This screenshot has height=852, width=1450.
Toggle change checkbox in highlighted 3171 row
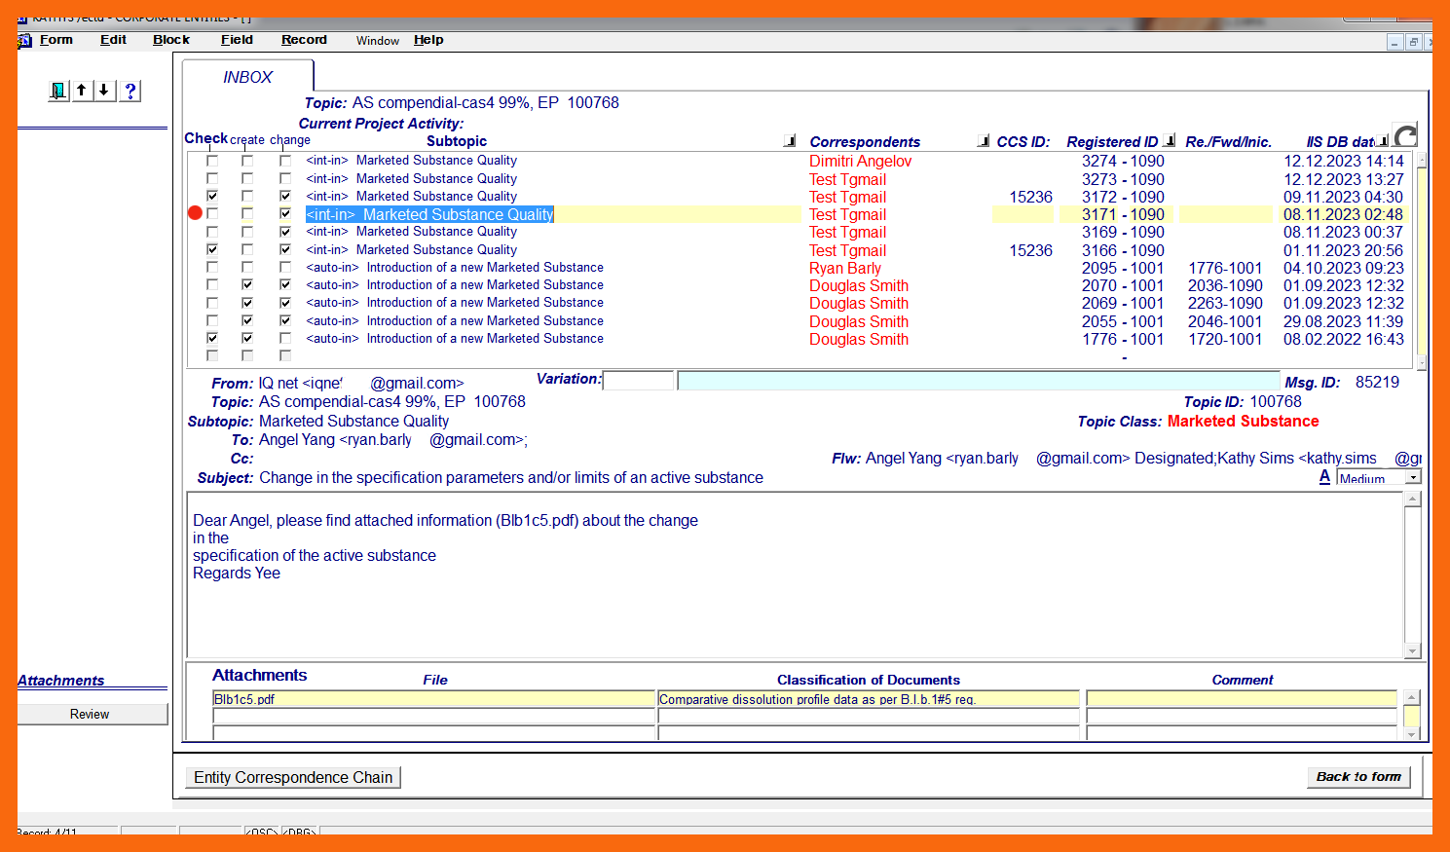285,214
